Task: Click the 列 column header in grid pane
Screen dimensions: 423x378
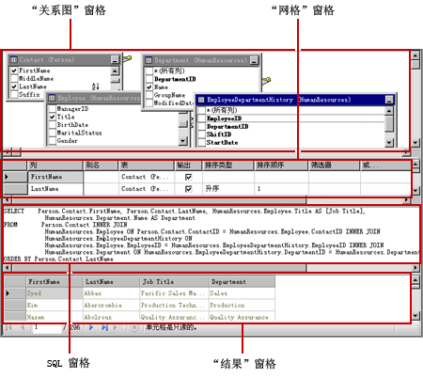Action: tap(55, 165)
